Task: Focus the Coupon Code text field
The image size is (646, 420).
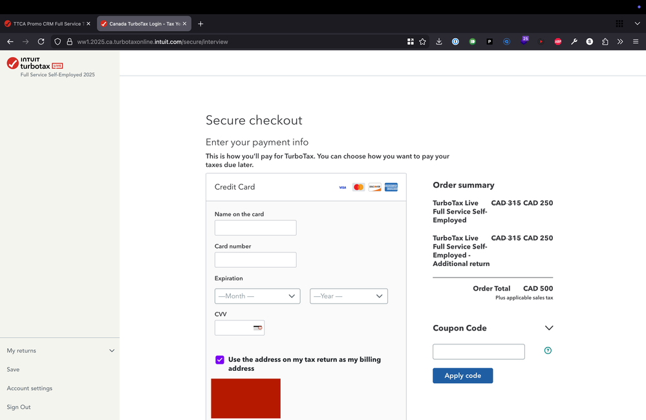Action: [x=479, y=351]
